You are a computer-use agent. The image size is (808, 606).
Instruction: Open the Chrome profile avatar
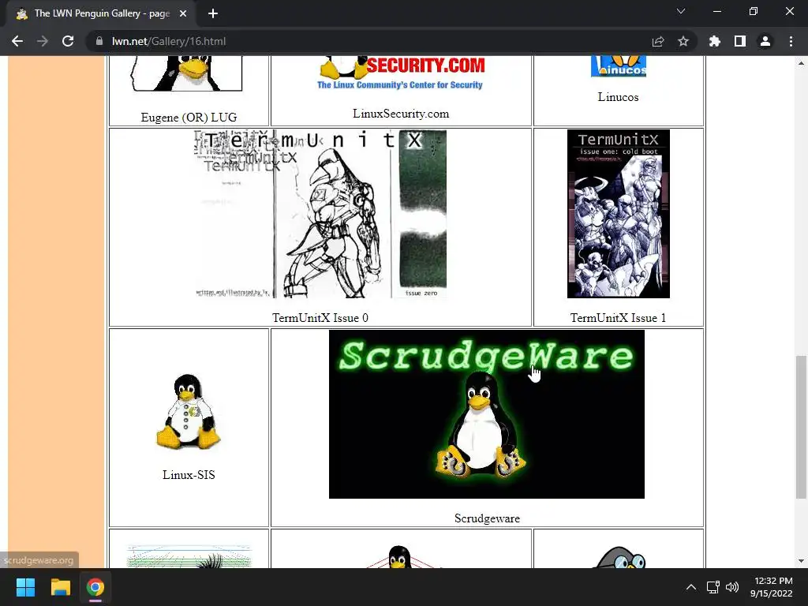click(765, 41)
